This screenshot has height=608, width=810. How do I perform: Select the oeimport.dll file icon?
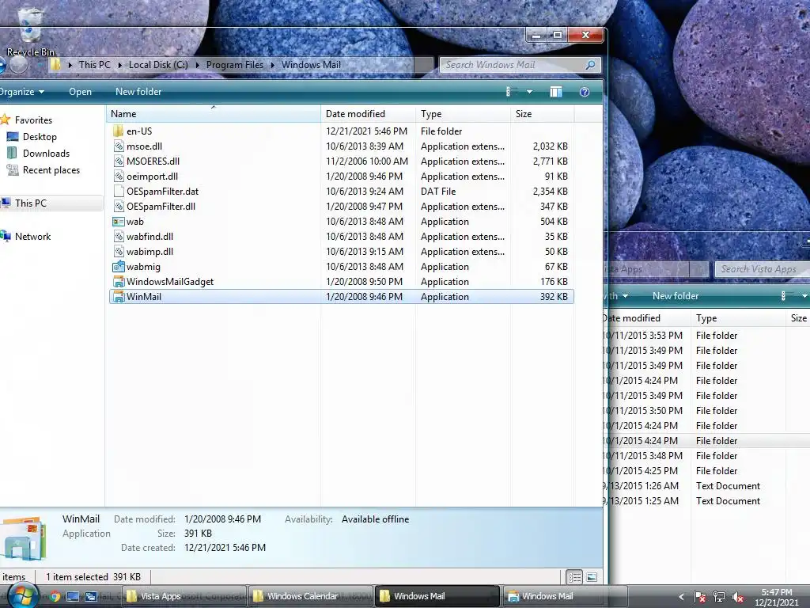[119, 176]
